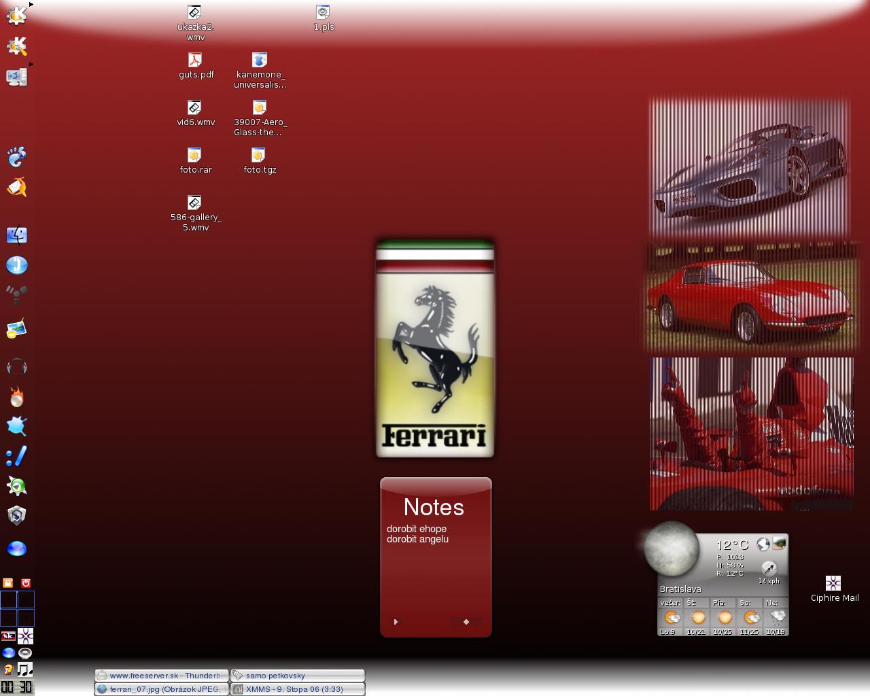
Task: Select the 'dorobit ehope' note line
Action: tap(417, 529)
